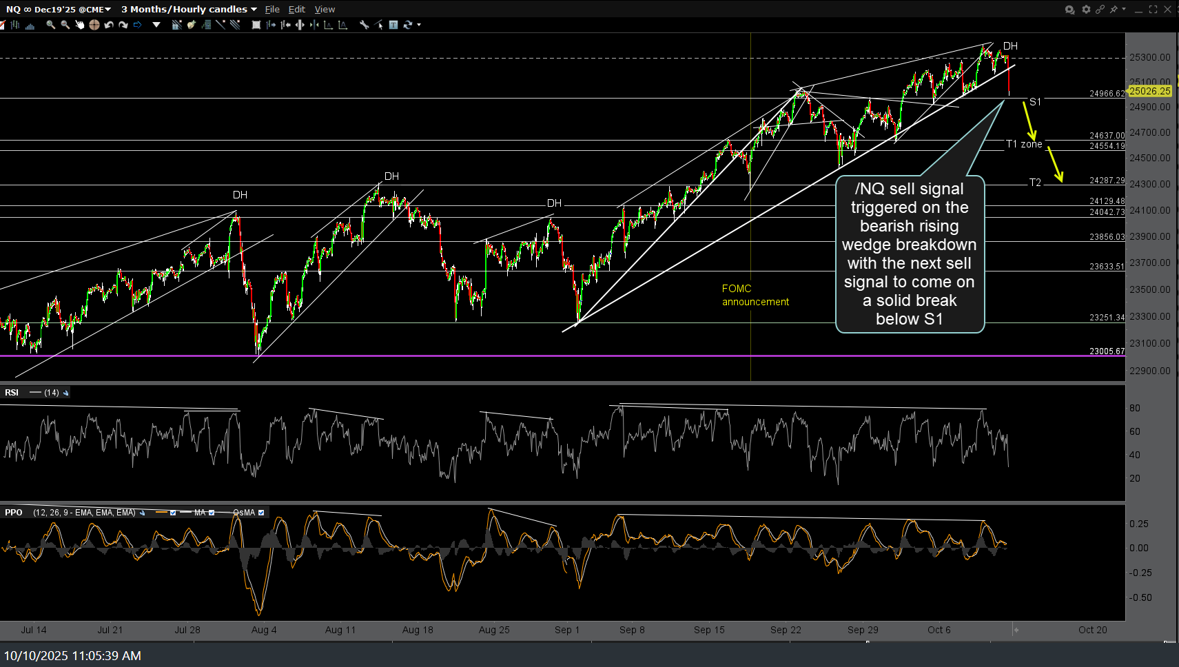Click the yellow 25026.25 current price tag
This screenshot has height=667, width=1179.
coord(1149,91)
